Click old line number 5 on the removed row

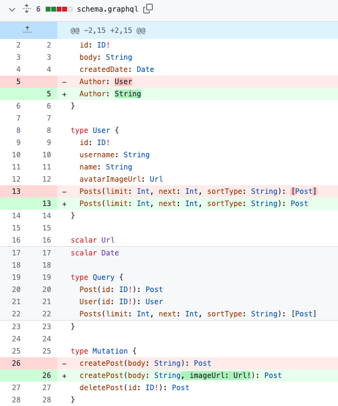coord(18,82)
